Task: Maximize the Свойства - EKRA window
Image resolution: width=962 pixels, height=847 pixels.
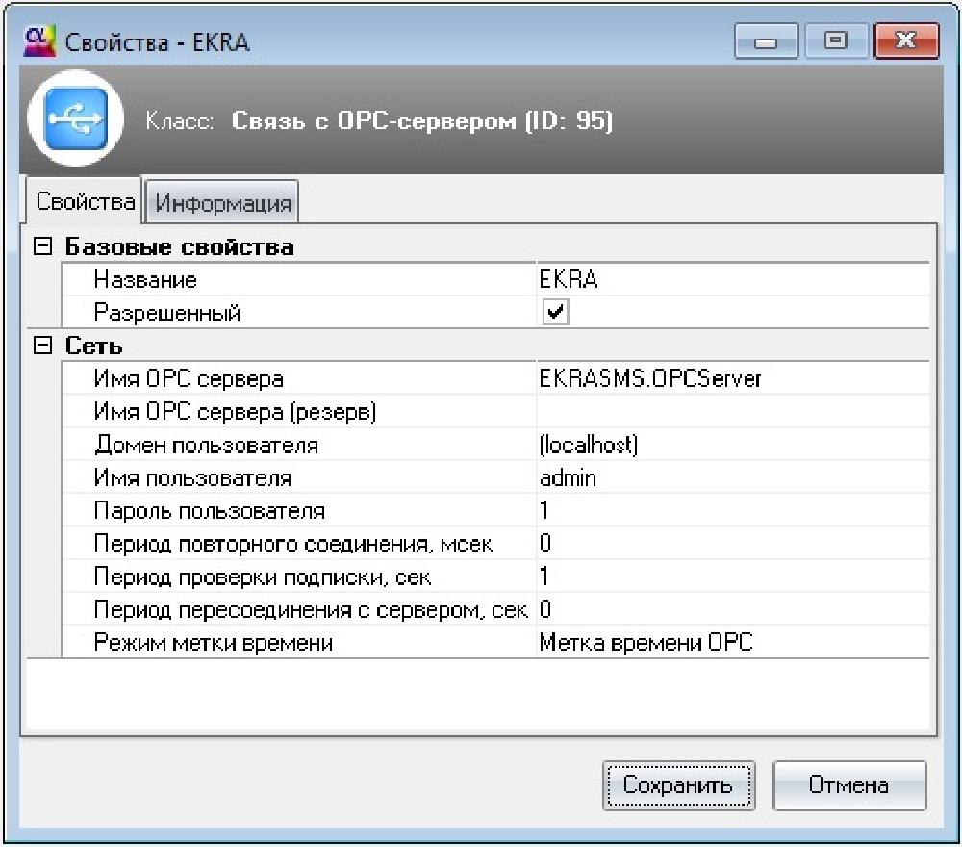Action: [x=836, y=41]
